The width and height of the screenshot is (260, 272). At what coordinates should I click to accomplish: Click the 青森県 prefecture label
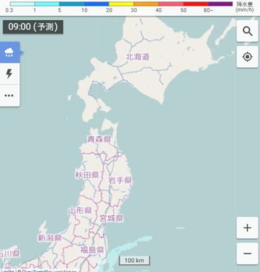[x=99, y=139]
